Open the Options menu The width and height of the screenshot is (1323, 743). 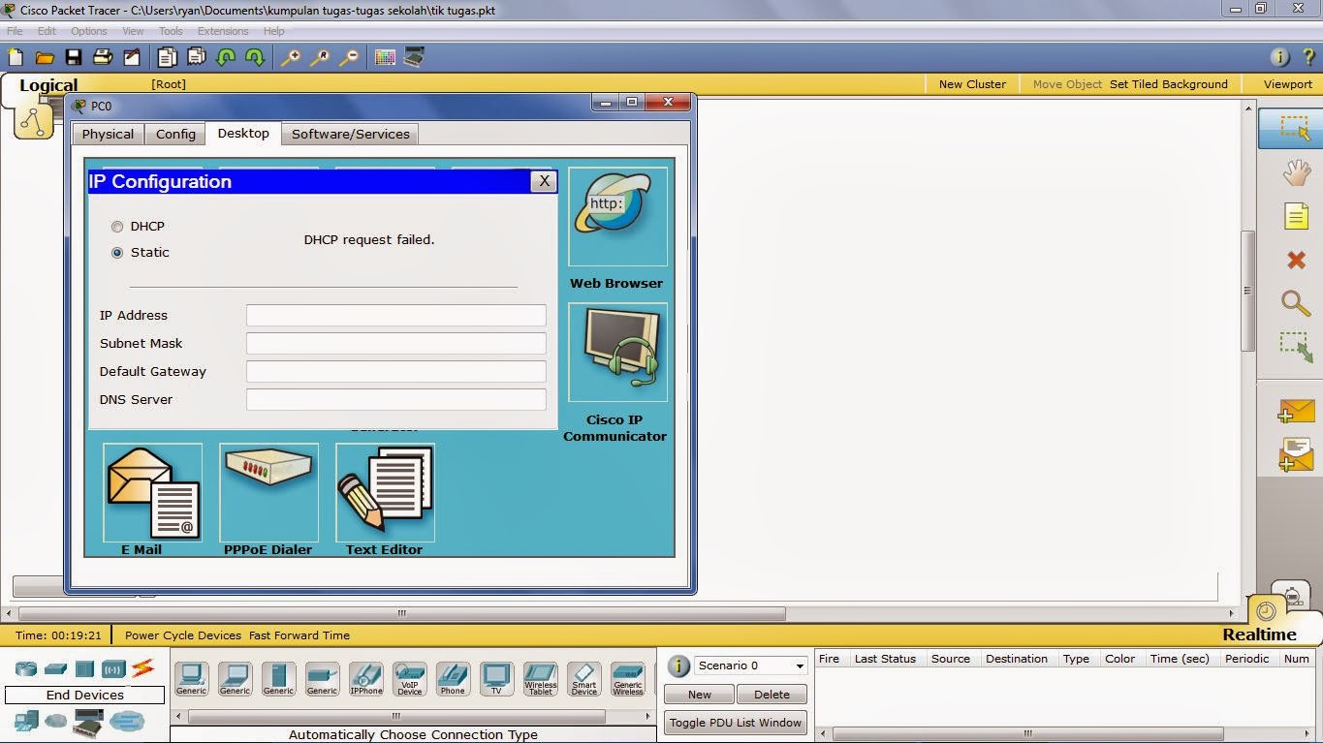pos(89,31)
